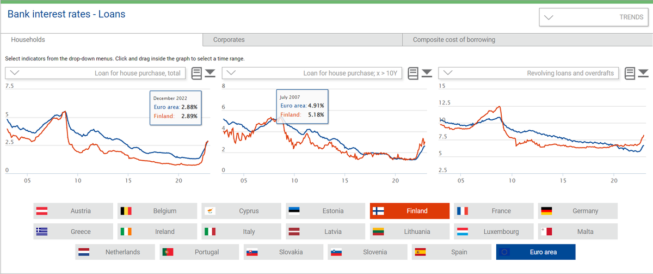This screenshot has height=274, width=653.
Task: Toggle Slovenia country series
Action: pyautogui.click(x=368, y=252)
